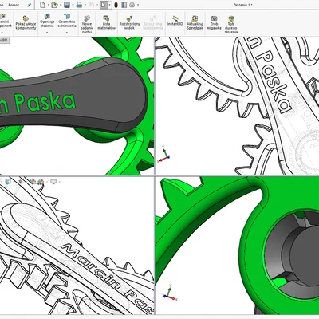Start Nowe badanie ruchu
This screenshot has height=319, width=319.
(87, 25)
